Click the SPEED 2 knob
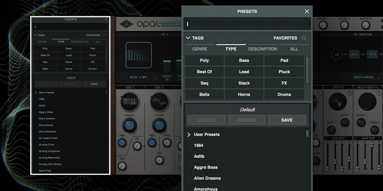 click(x=374, y=130)
